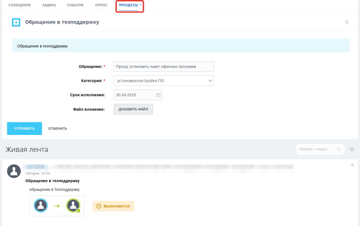Click the post author avatar
This screenshot has width=360, height=226.
pos(14,171)
